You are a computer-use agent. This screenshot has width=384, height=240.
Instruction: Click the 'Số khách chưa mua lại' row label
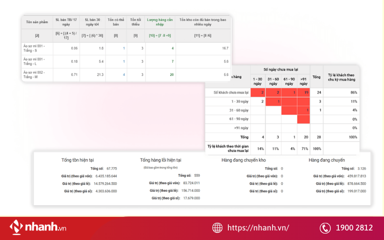tap(231, 92)
